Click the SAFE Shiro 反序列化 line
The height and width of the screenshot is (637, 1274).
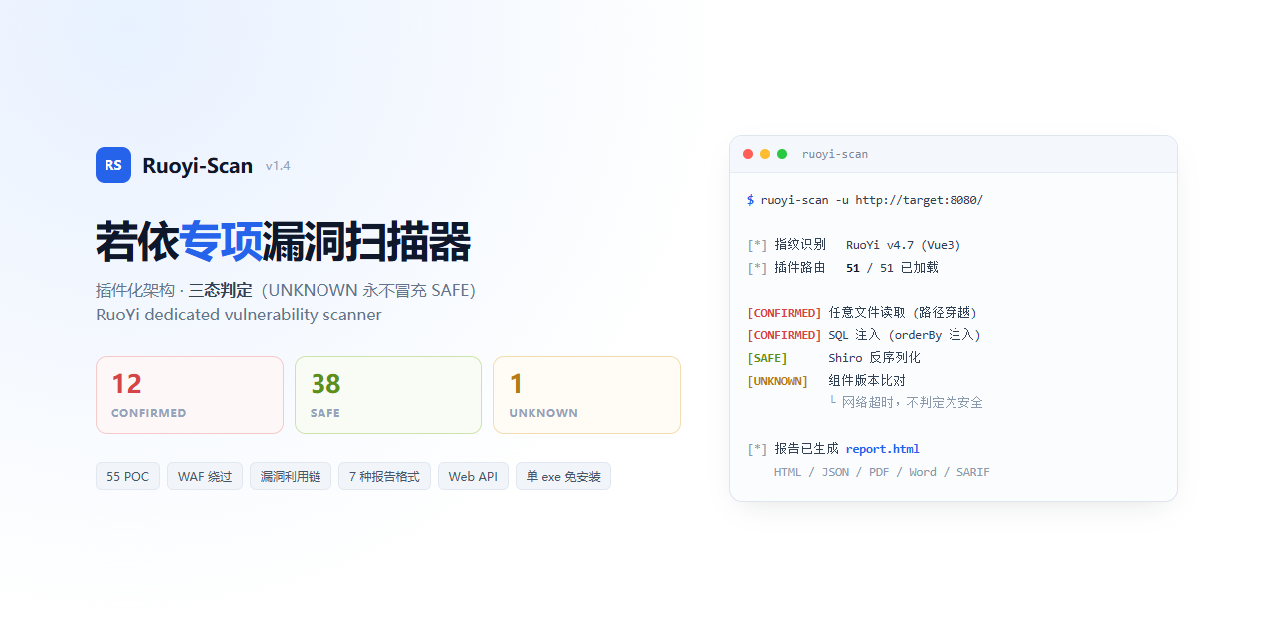pyautogui.click(x=834, y=358)
